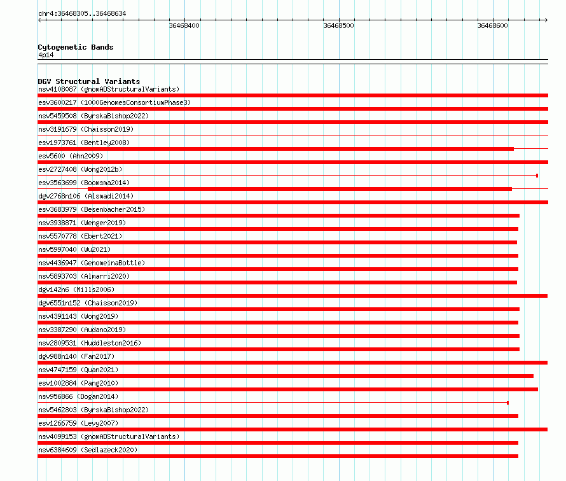566x481 pixels.
Task: Open the dgv6551n152 (Chaisson2019) label
Action: [88, 303]
